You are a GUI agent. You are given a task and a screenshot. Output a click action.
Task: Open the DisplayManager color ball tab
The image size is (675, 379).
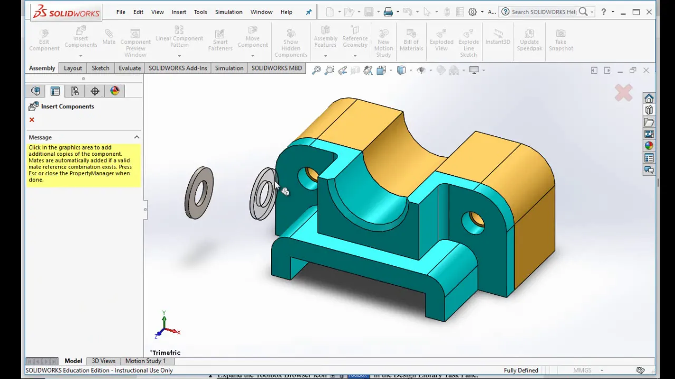tap(115, 91)
